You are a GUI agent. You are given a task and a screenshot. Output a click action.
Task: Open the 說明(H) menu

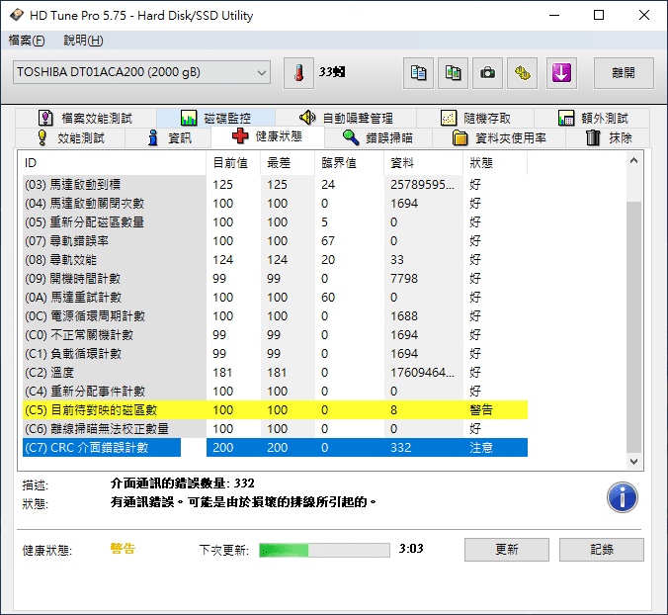[x=83, y=41]
